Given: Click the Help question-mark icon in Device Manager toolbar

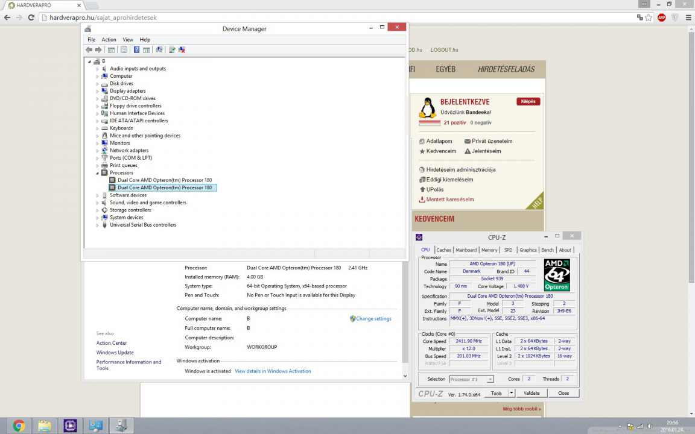Looking at the screenshot, I should pyautogui.click(x=136, y=50).
